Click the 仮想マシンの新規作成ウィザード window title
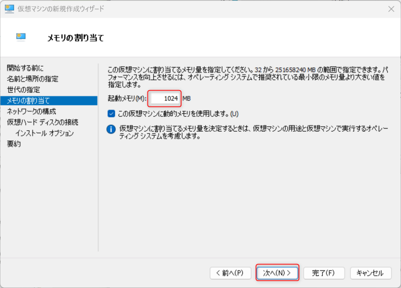Viewport: 401px width, 288px height. [61, 9]
